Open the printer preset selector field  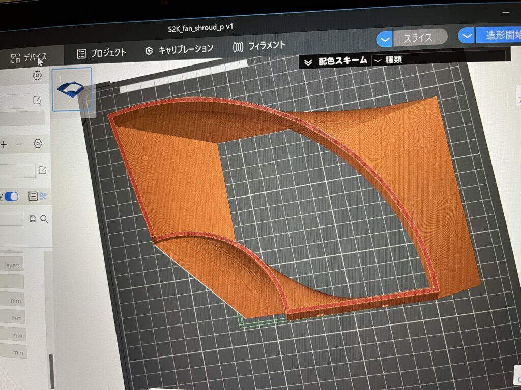click(15, 101)
